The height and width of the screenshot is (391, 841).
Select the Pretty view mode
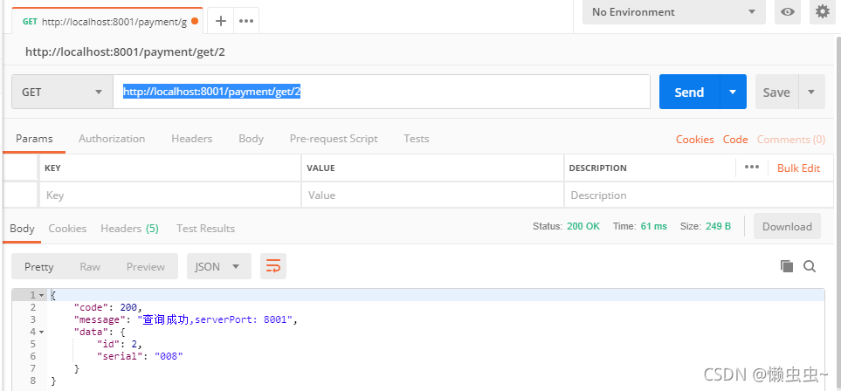coord(39,266)
